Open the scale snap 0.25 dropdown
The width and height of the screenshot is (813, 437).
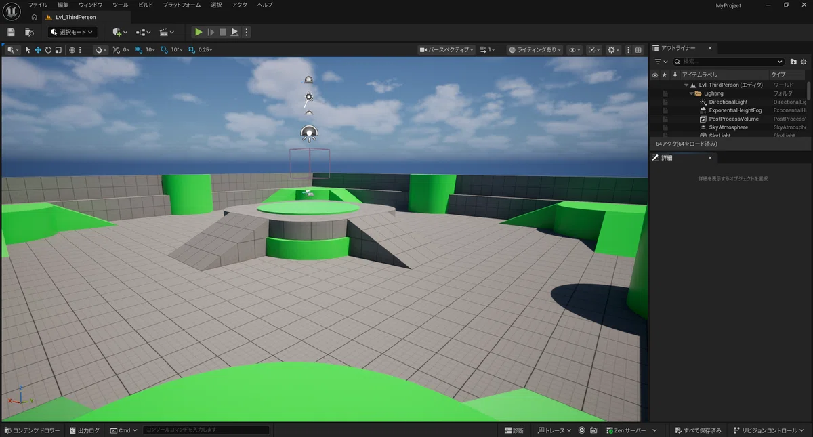pyautogui.click(x=205, y=49)
